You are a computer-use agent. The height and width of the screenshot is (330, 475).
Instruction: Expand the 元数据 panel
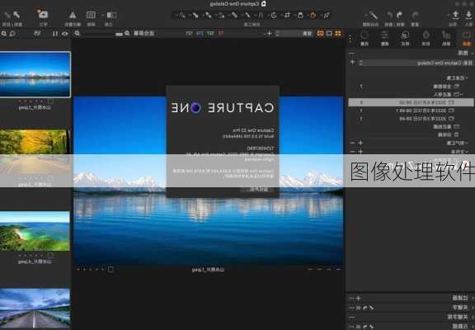pos(473,327)
